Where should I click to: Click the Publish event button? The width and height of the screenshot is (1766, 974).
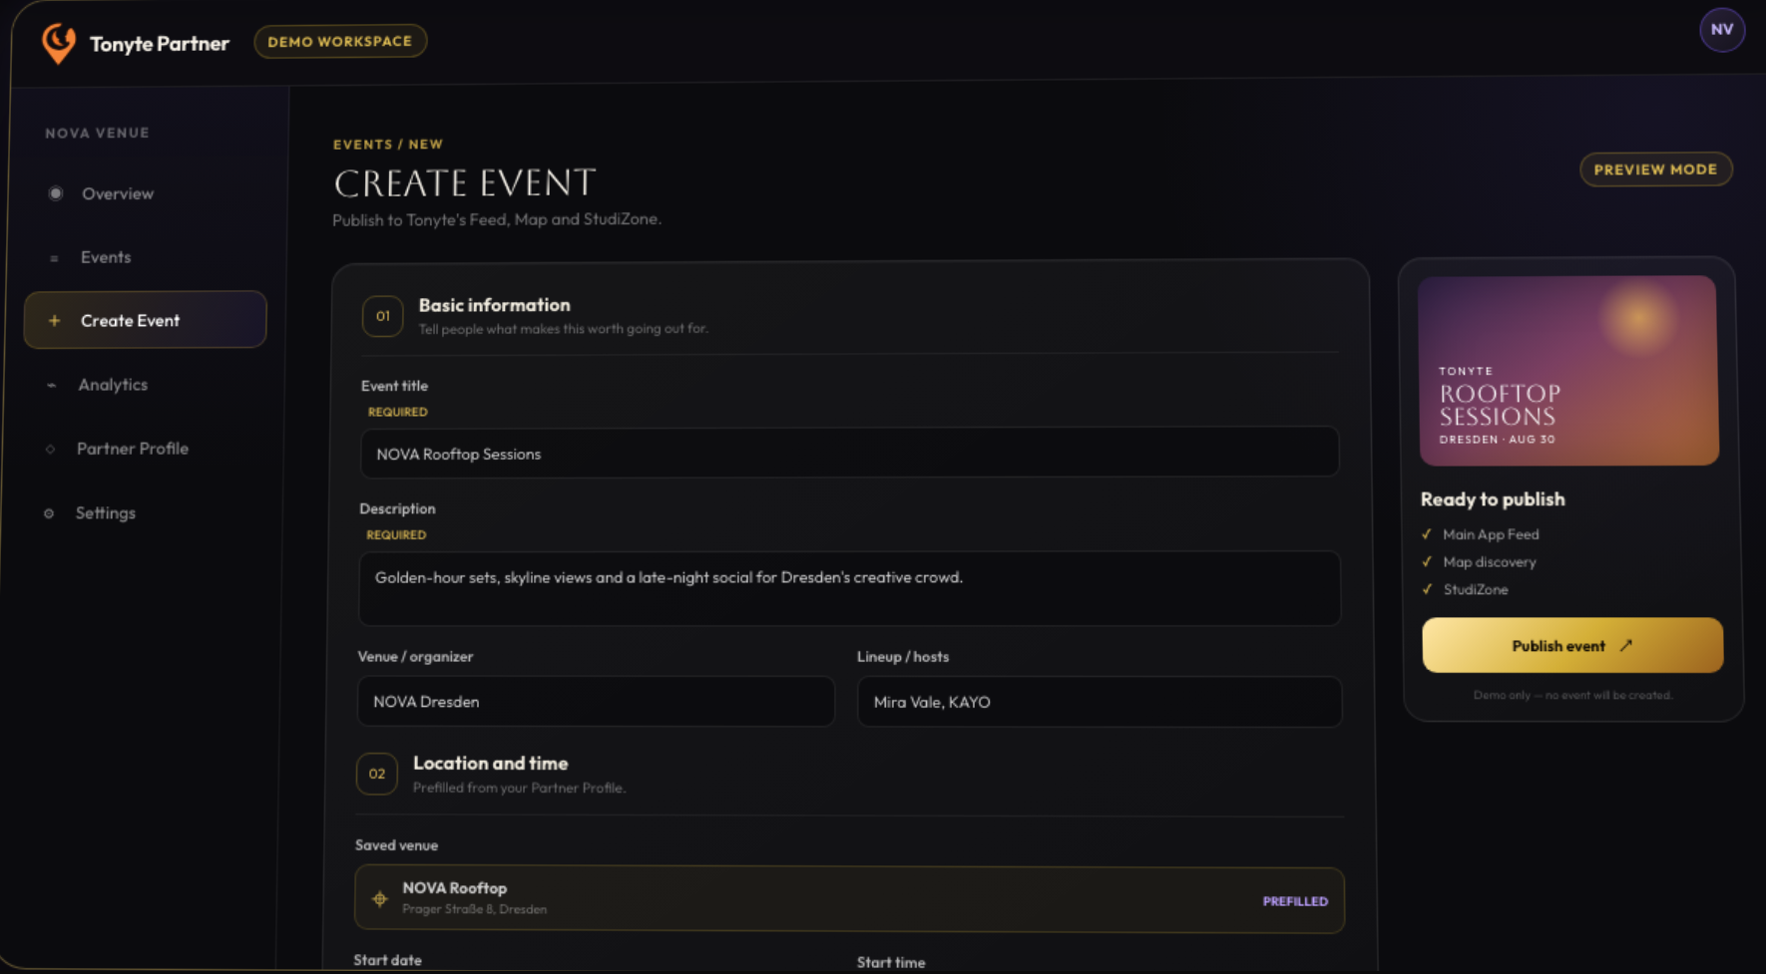pos(1571,645)
